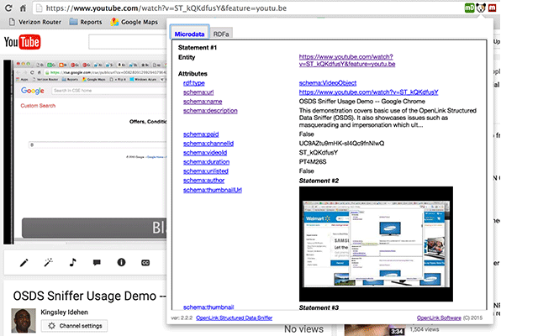Click the schema:channelId attribute link
This screenshot has width=538, height=336.
[208, 144]
